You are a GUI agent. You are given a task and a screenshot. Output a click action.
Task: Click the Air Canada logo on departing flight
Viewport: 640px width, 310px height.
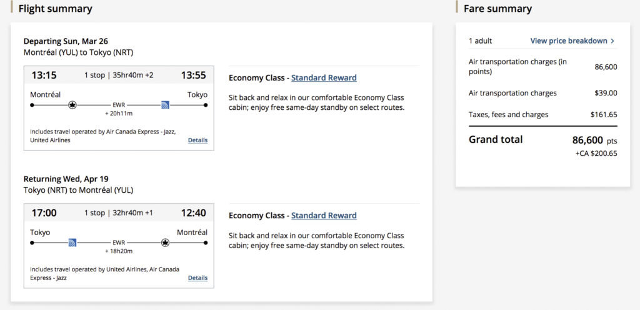(72, 105)
